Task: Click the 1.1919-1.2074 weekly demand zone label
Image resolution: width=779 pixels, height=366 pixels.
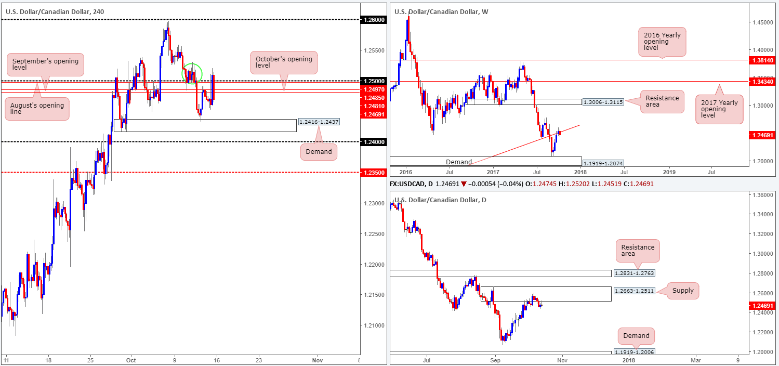Action: click(603, 163)
